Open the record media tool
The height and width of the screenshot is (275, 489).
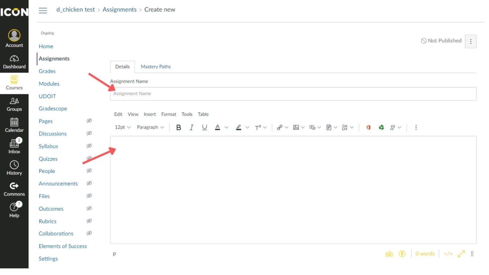click(x=312, y=127)
